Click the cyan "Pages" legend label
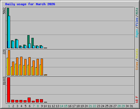 (137, 33)
